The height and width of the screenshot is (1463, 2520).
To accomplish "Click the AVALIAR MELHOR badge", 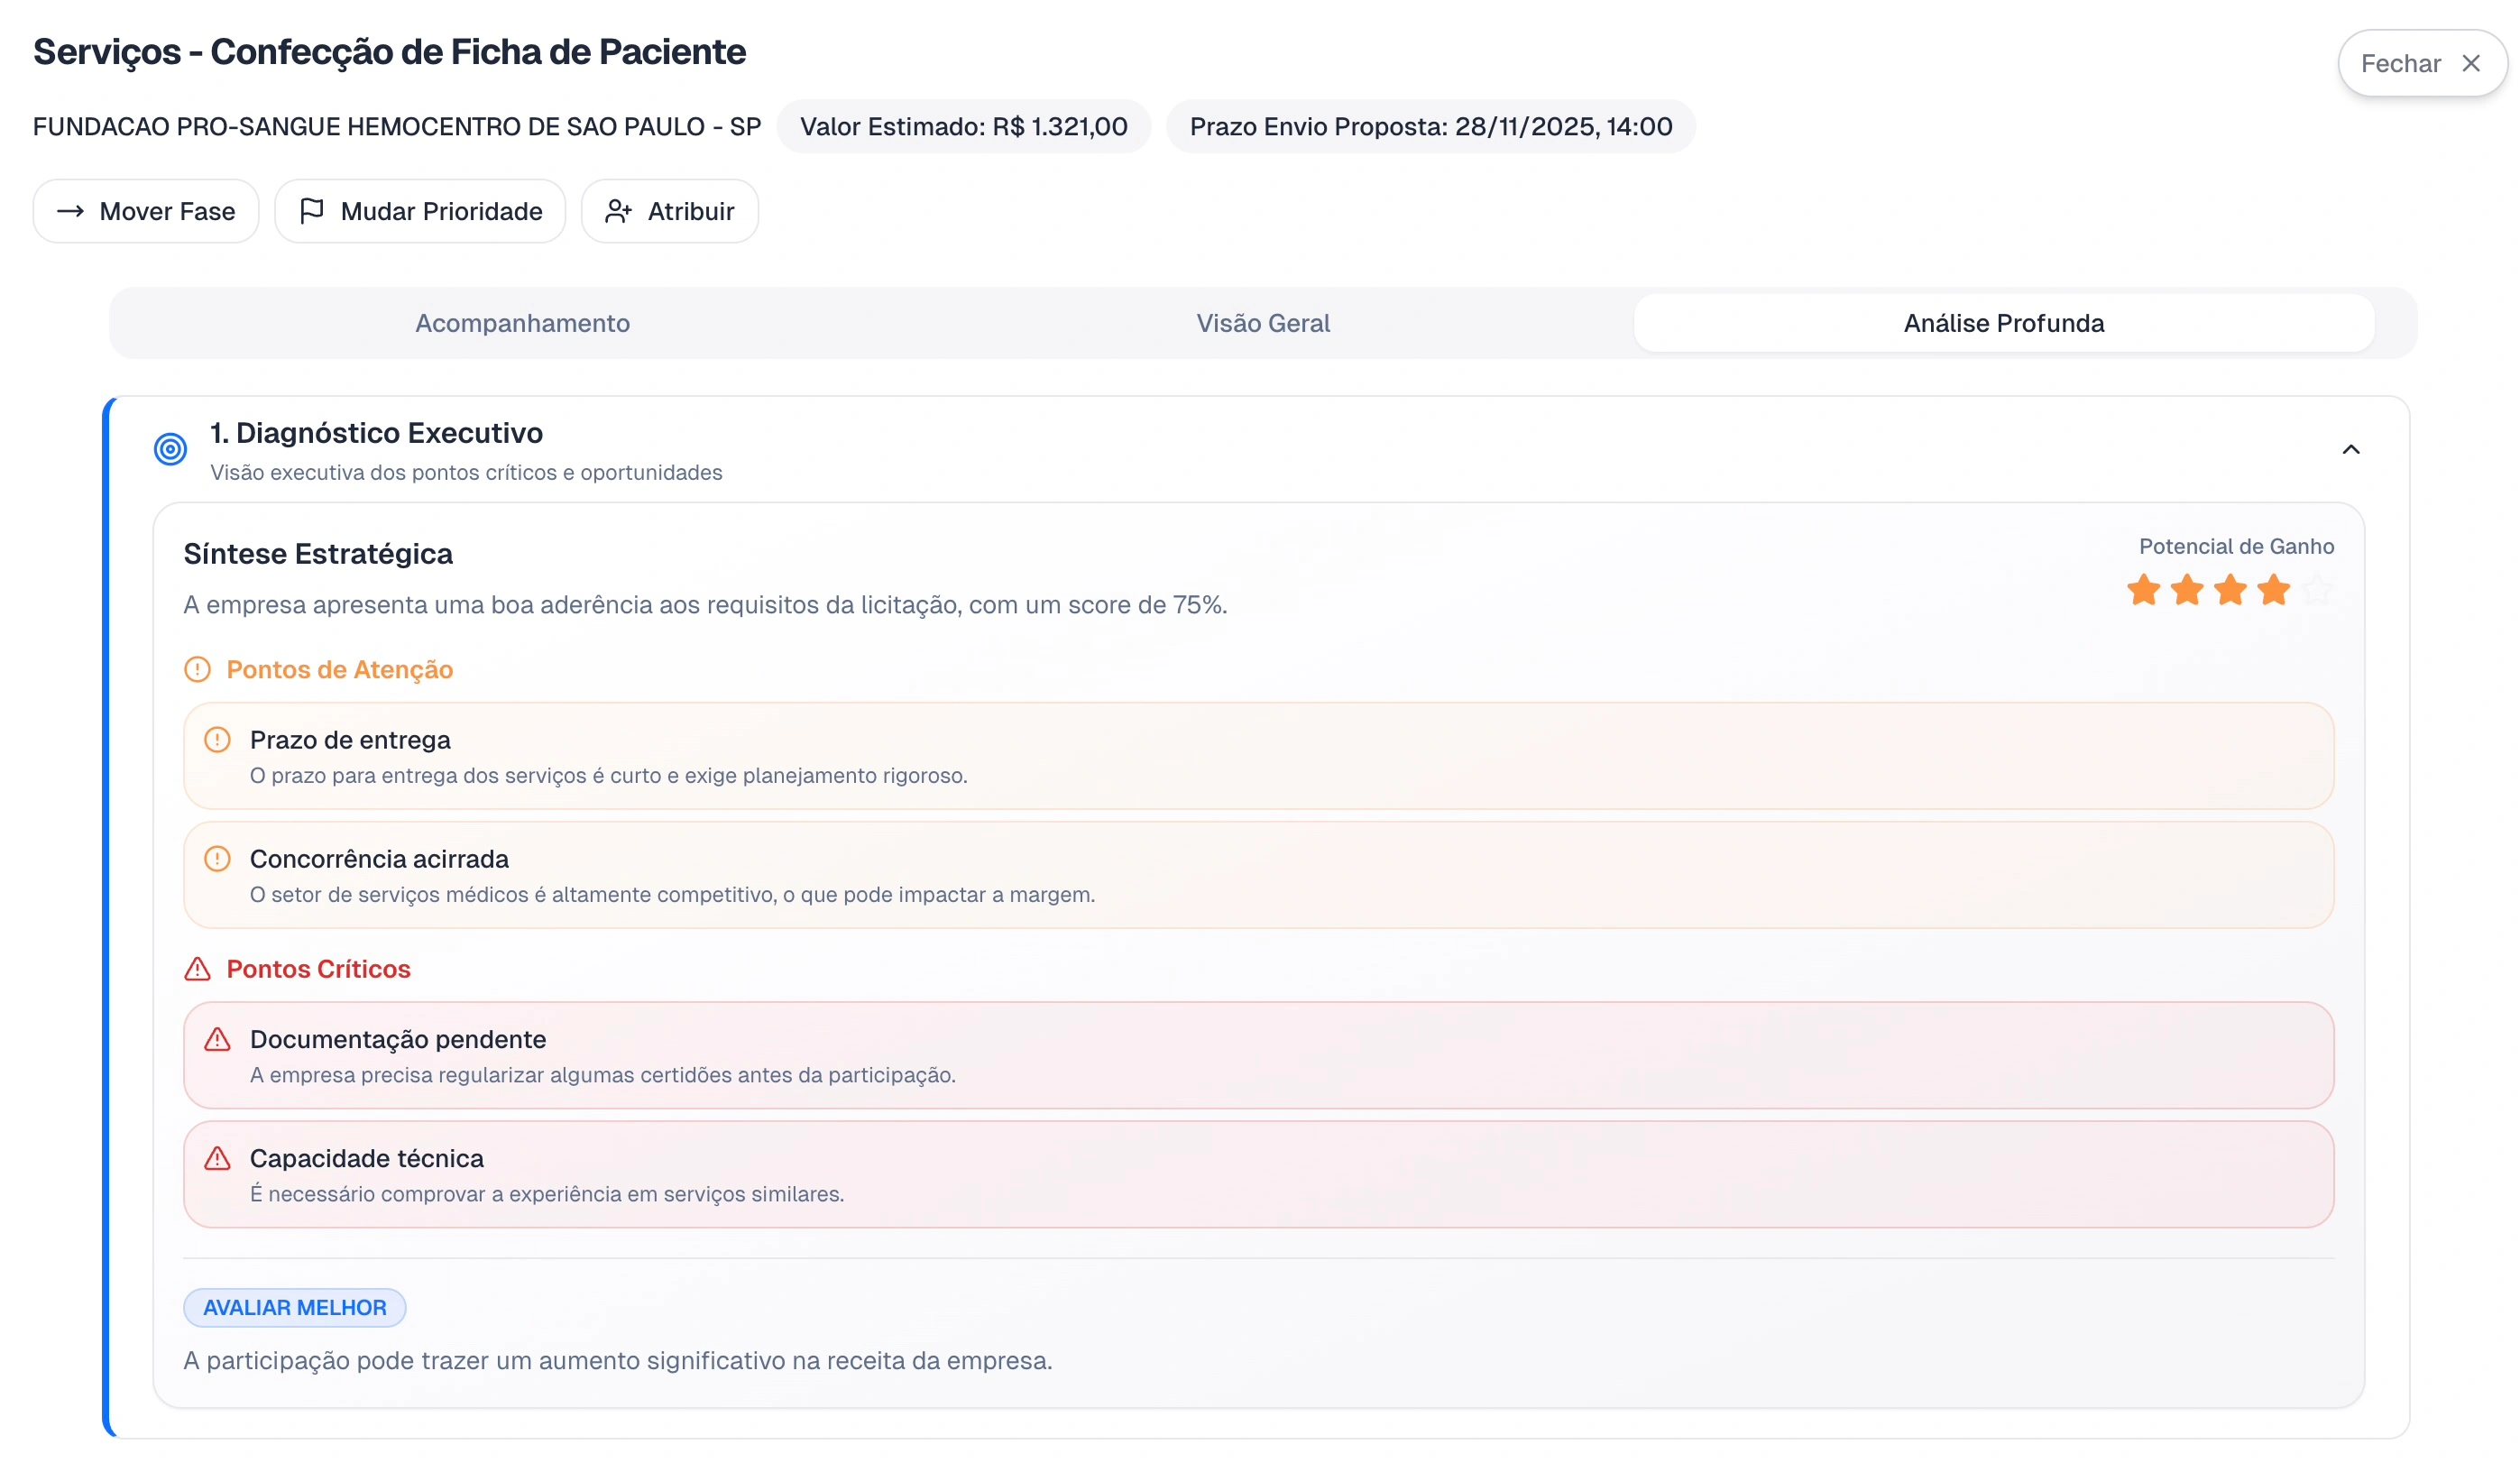I will click(x=294, y=1307).
